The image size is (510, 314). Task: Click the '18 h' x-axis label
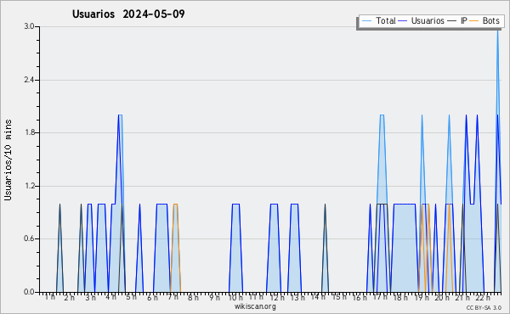pyautogui.click(x=400, y=297)
